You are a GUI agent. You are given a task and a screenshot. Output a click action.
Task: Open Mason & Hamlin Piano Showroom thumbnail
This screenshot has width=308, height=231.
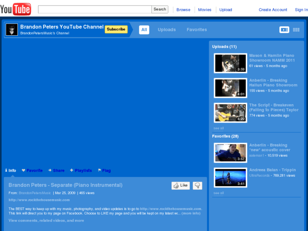230,63
